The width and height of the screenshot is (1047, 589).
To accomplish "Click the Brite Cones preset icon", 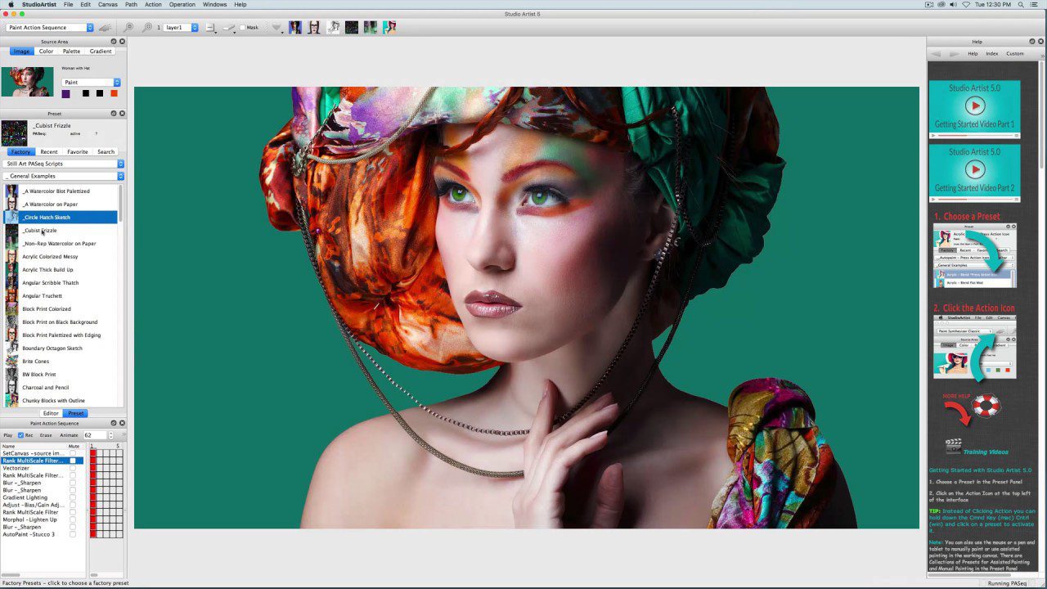I will pyautogui.click(x=11, y=362).
